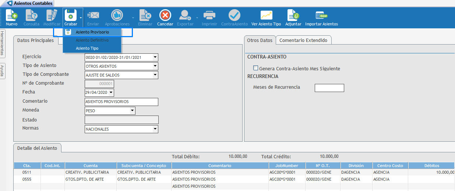Choose Asiento Tipo from Grabar menu

coord(87,48)
